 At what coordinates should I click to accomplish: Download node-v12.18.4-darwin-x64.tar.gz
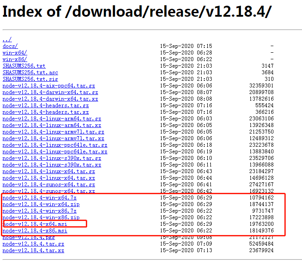pos(50,92)
